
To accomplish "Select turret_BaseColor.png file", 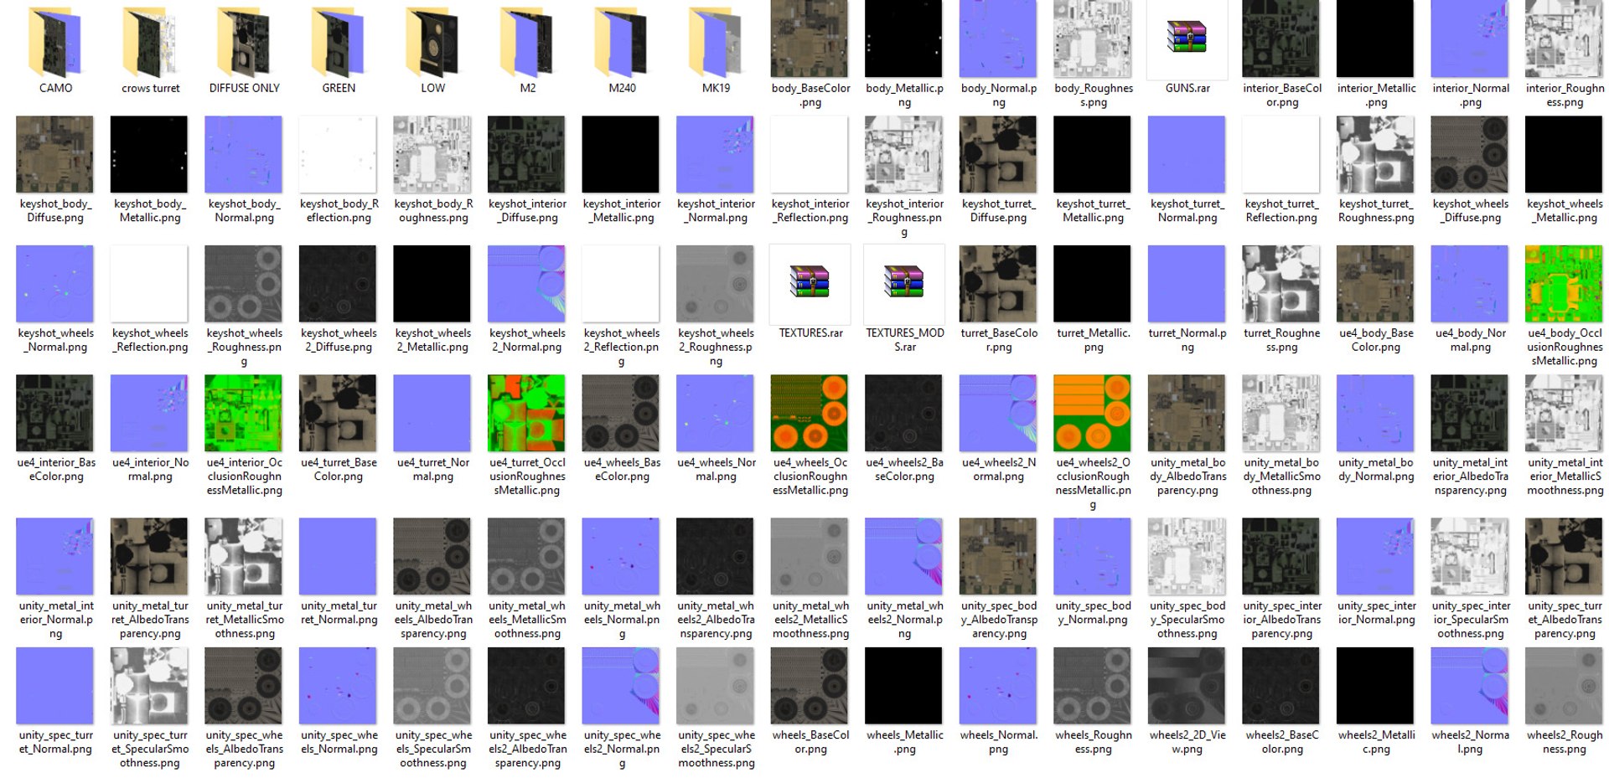I will tap(998, 284).
